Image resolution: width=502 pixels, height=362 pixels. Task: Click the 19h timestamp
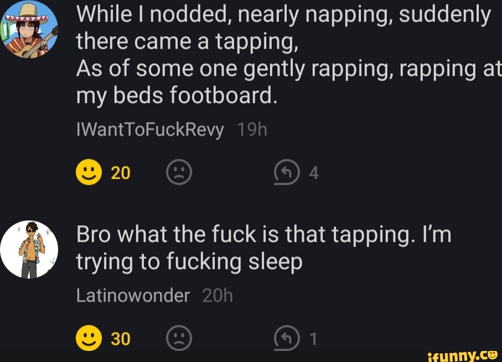click(251, 131)
